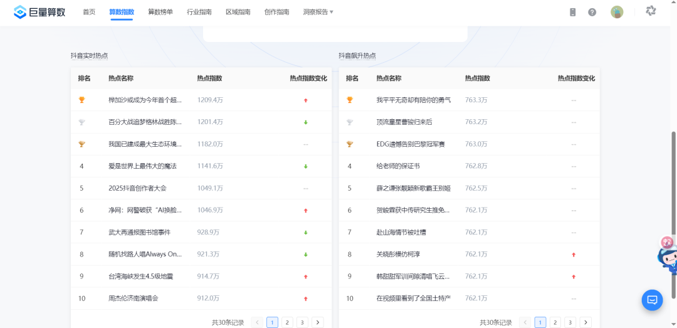This screenshot has height=328, width=677.
Task: Open the help question mark icon
Action: (592, 12)
